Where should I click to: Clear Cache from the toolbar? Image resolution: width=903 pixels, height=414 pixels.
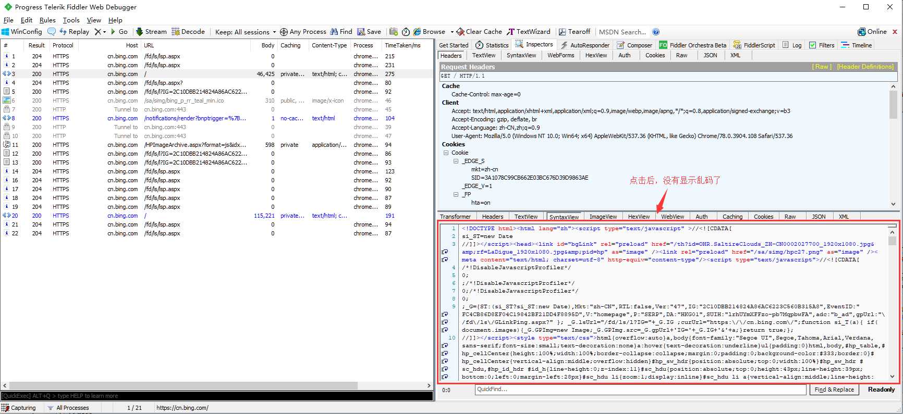click(x=479, y=32)
